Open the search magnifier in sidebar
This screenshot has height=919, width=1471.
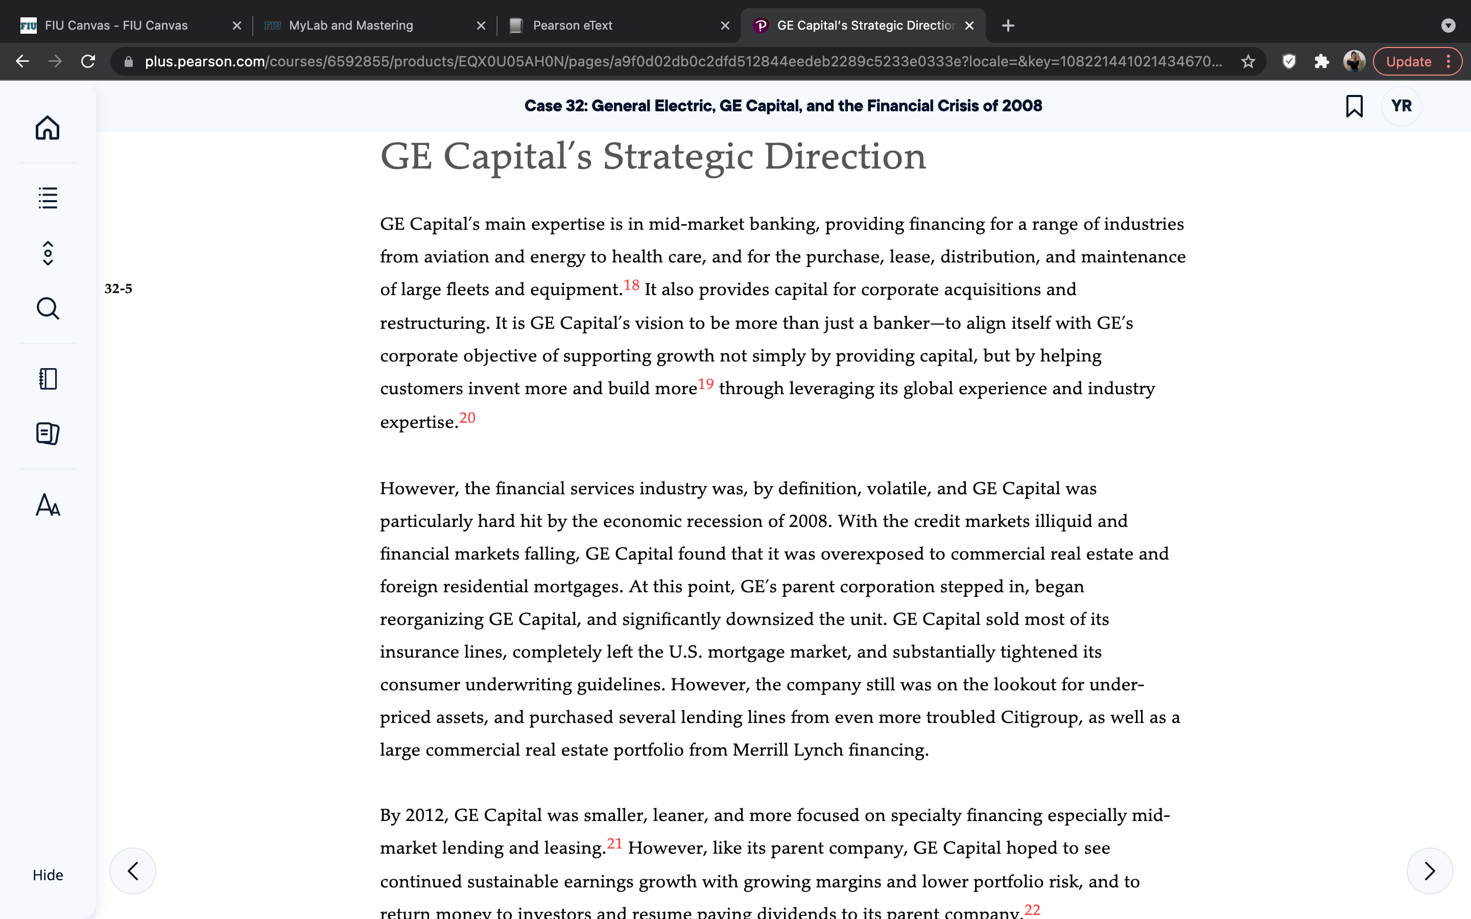click(48, 308)
